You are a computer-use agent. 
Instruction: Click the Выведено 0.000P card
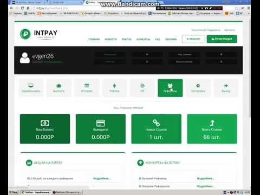point(101,129)
